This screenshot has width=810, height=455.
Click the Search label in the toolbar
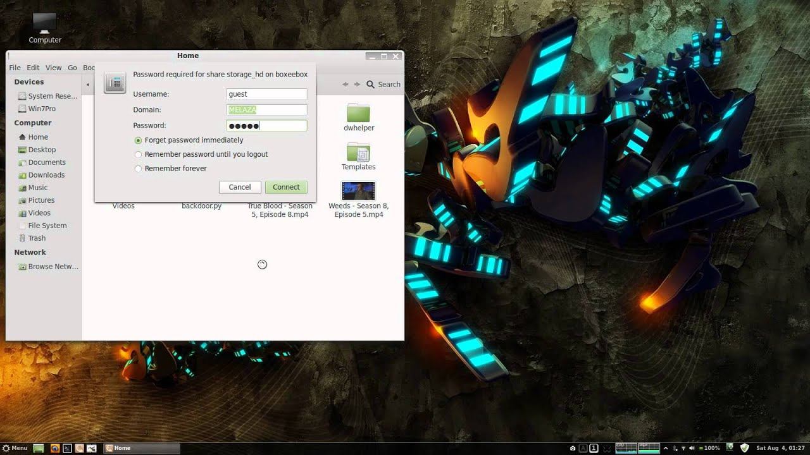tap(389, 84)
